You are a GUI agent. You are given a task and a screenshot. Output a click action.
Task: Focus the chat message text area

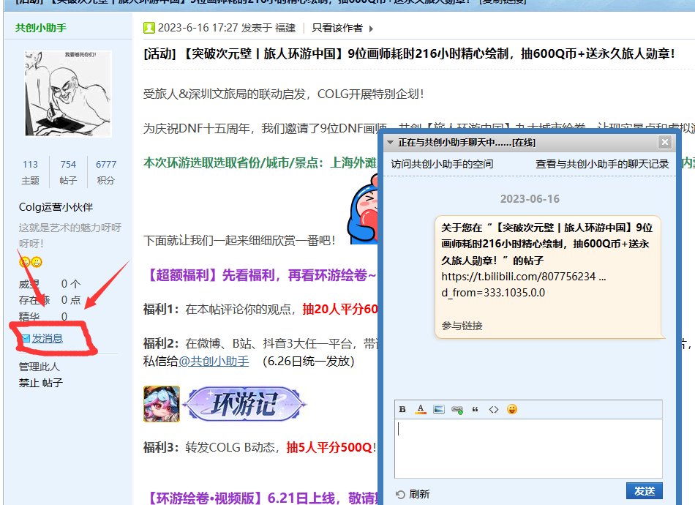528,448
